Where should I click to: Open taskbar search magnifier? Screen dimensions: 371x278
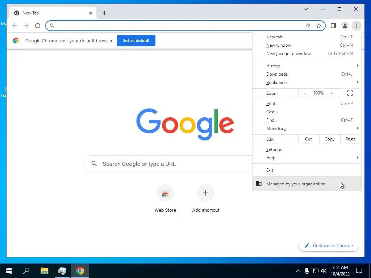[x=26, y=271]
